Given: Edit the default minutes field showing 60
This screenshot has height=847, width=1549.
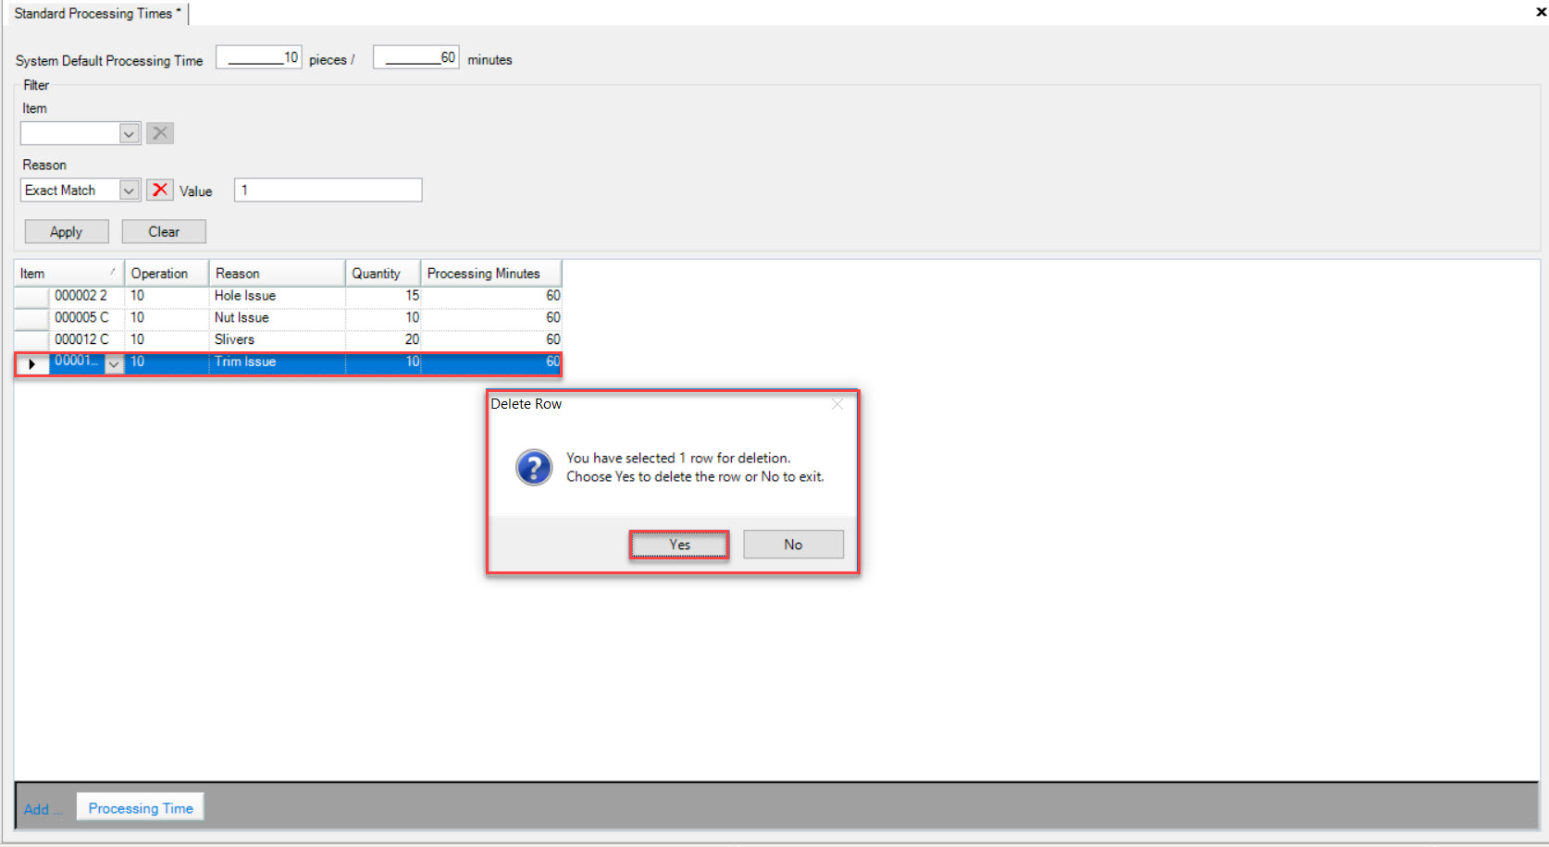Looking at the screenshot, I should pos(416,57).
